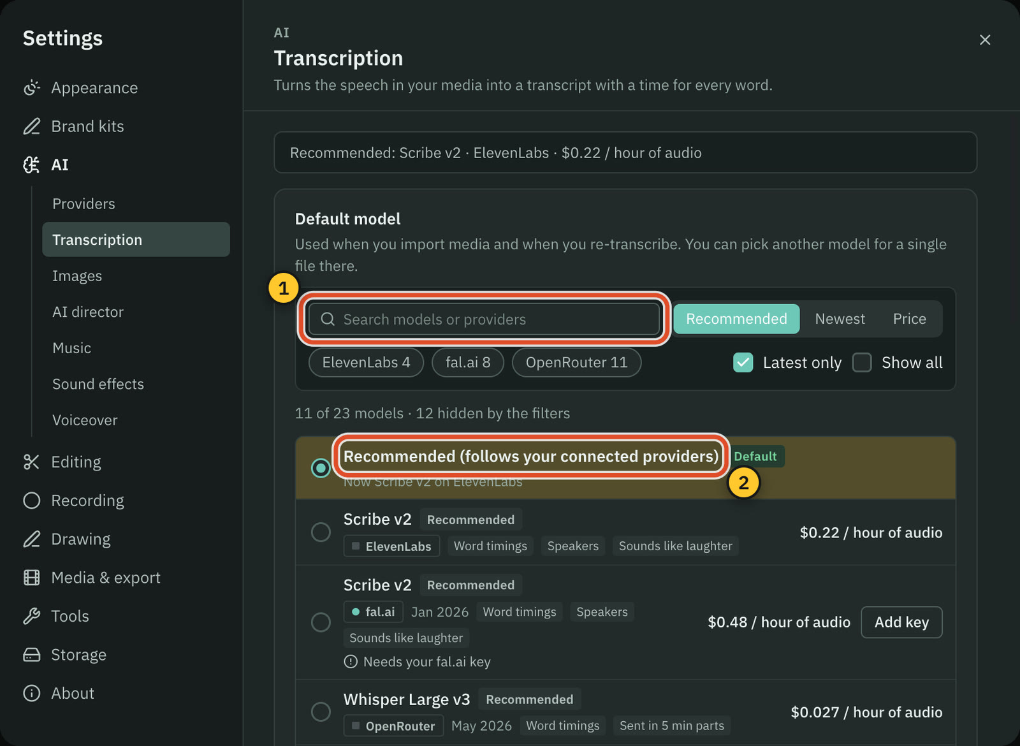The height and width of the screenshot is (746, 1020).
Task: Click the Tools wrench icon
Action: point(31,617)
